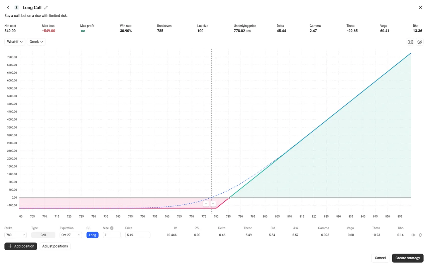This screenshot has height=267, width=428.
Task: Click the position Theta −0.23 cell
Action: click(x=376, y=235)
